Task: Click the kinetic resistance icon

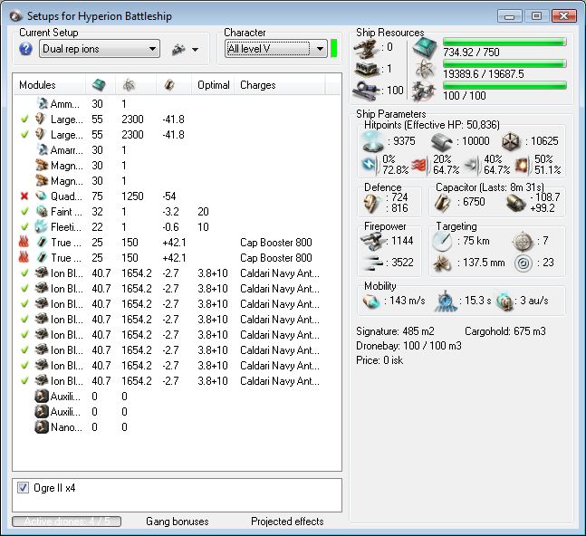Action: pos(471,165)
